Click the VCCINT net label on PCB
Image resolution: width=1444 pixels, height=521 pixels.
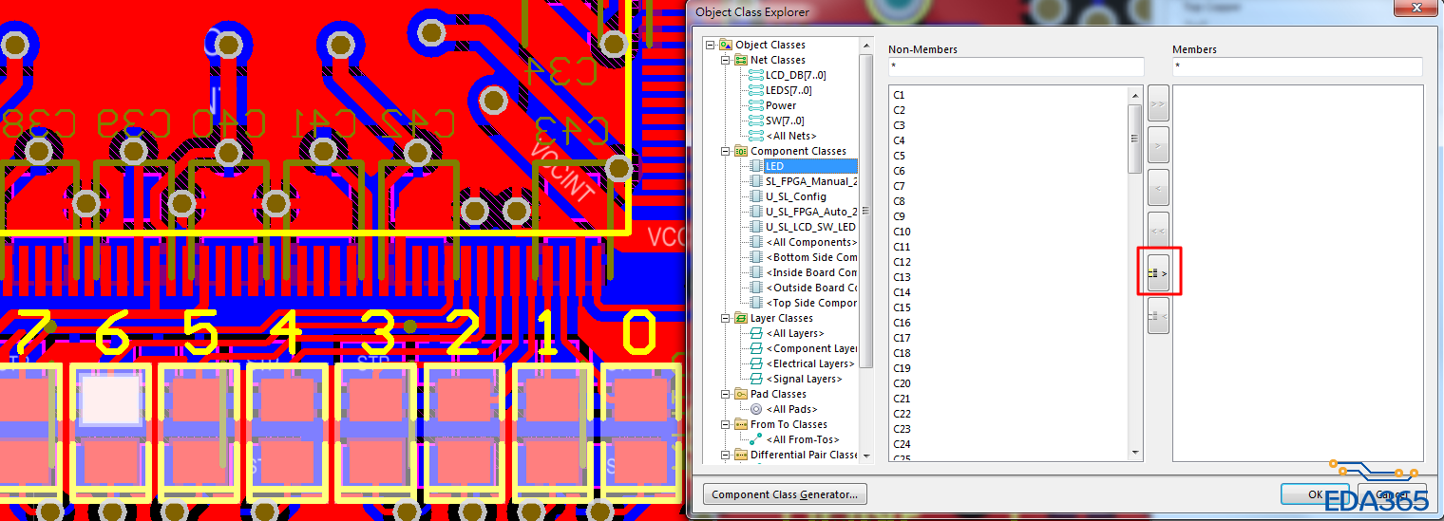pyautogui.click(x=563, y=172)
